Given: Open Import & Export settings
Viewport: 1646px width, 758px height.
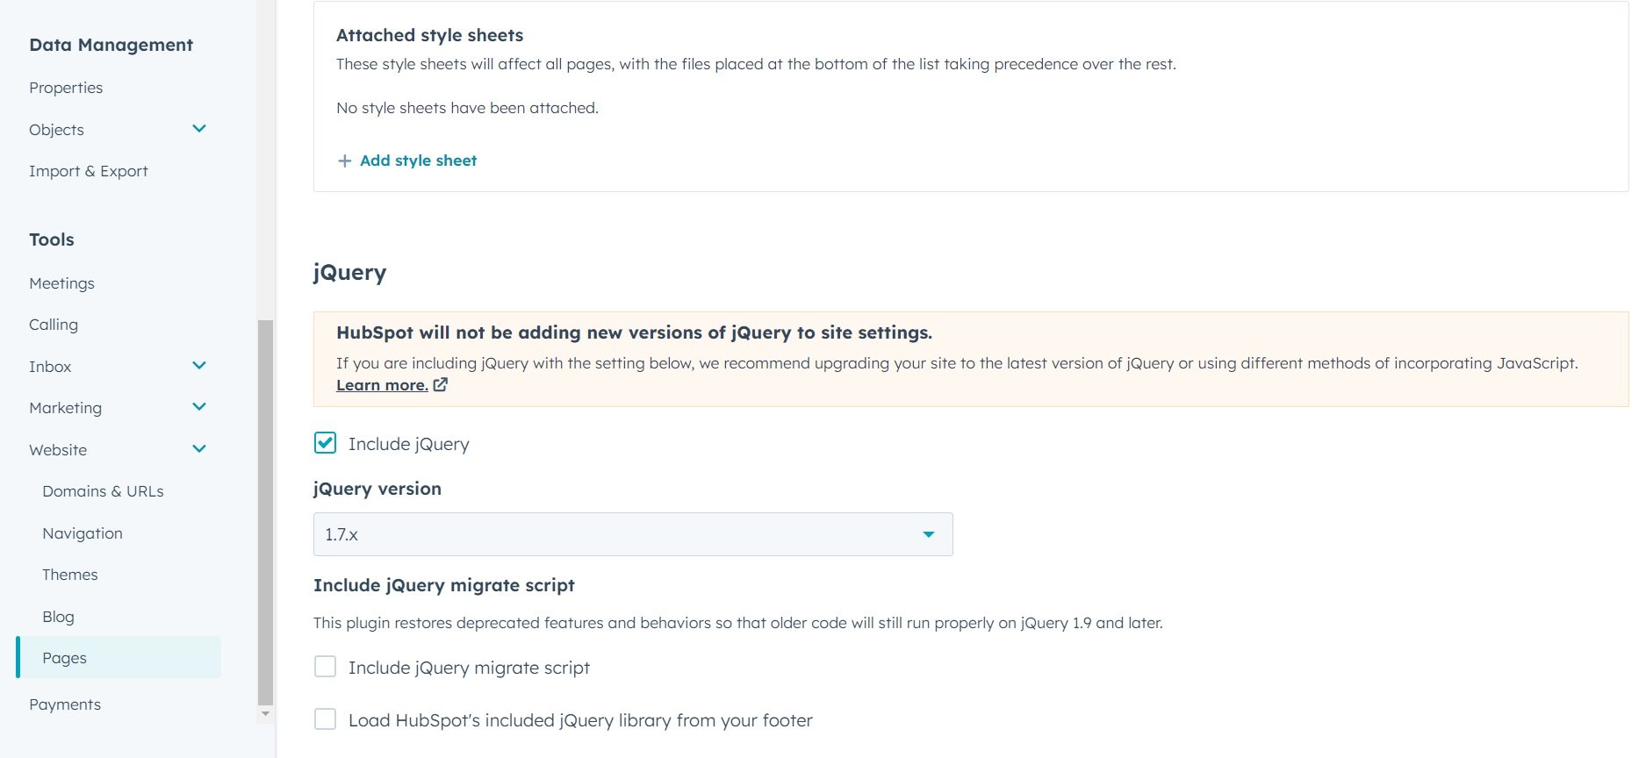Looking at the screenshot, I should tap(89, 170).
